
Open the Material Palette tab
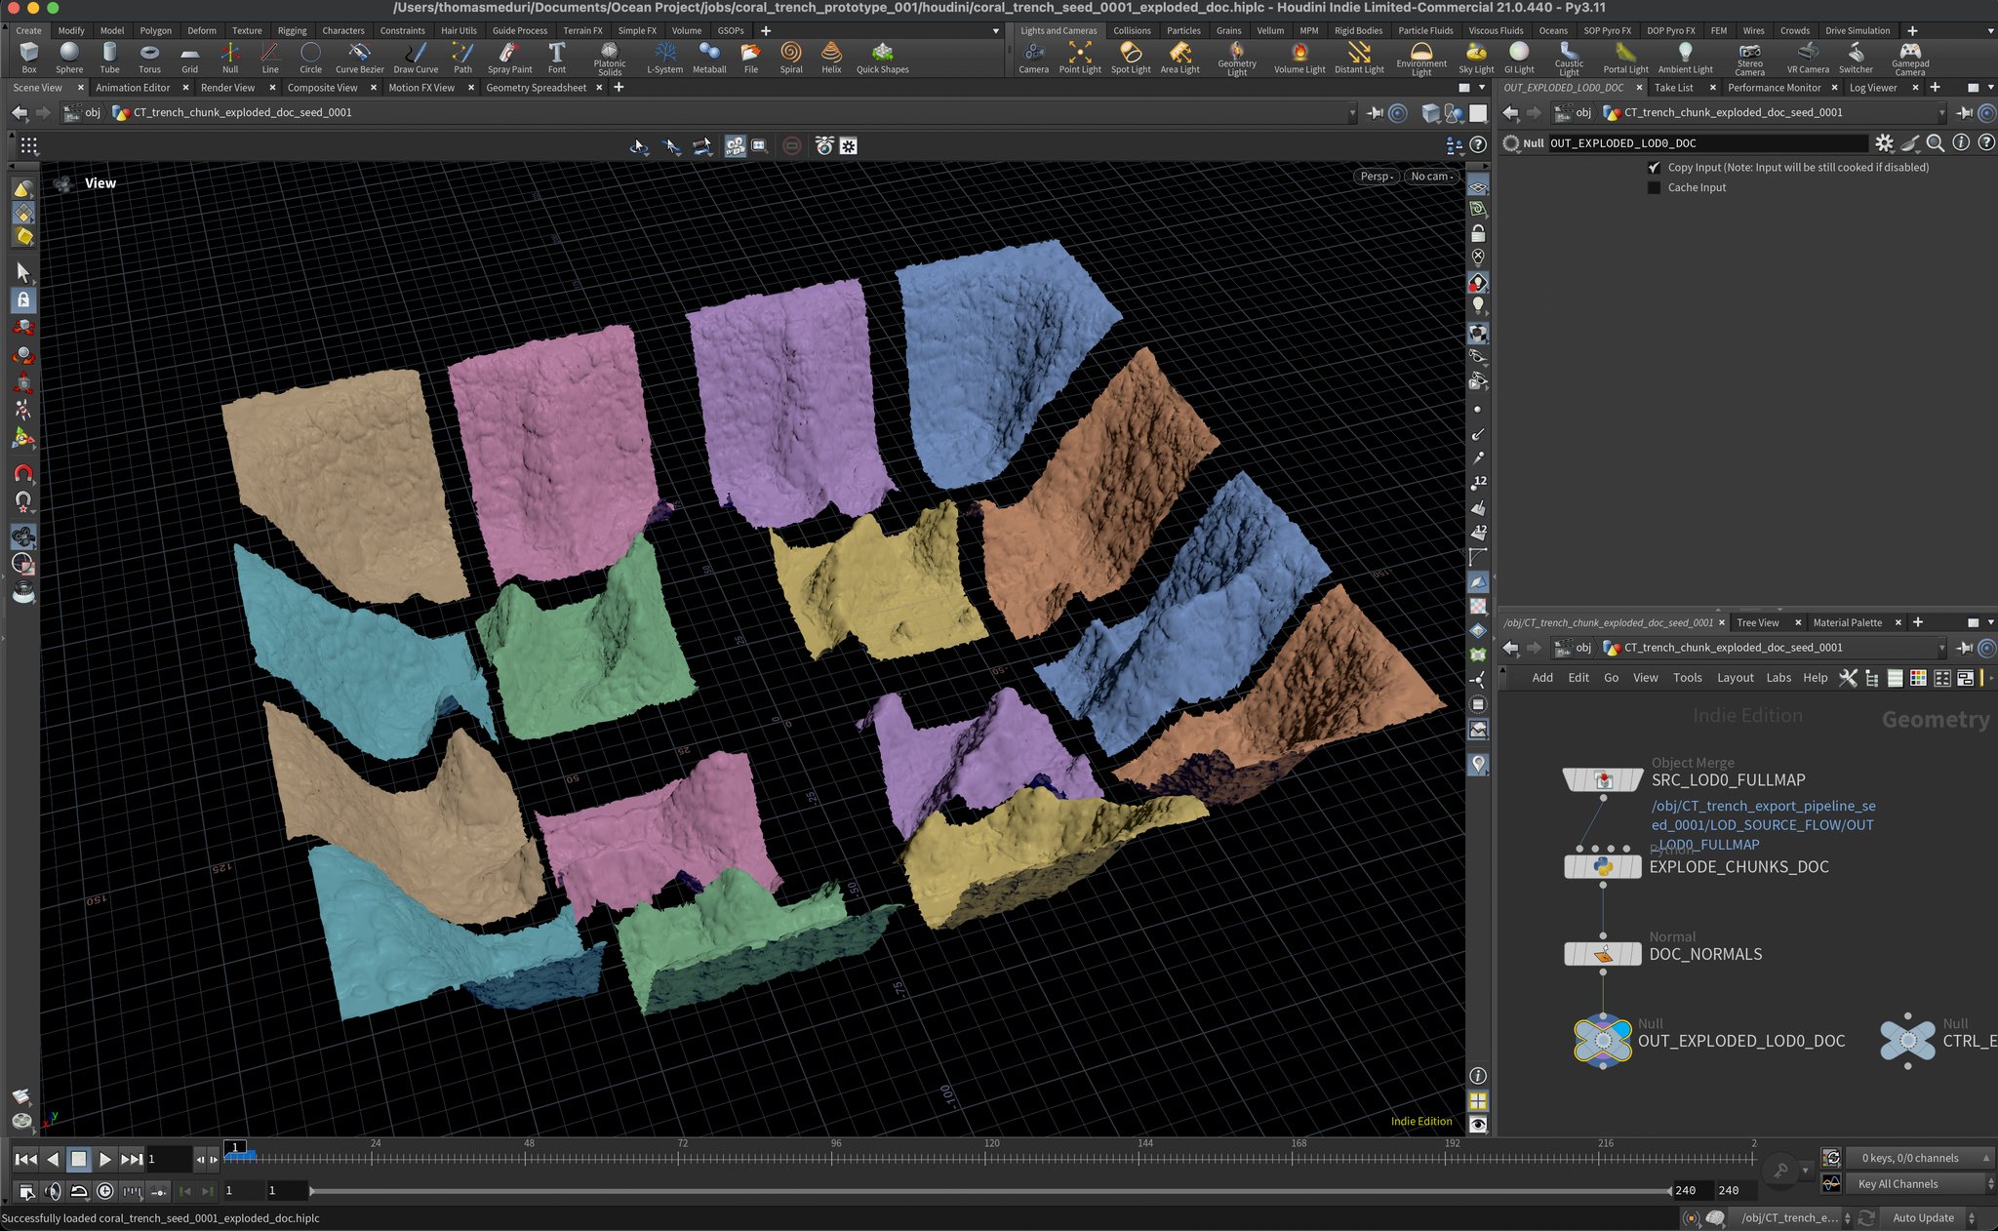(1848, 622)
